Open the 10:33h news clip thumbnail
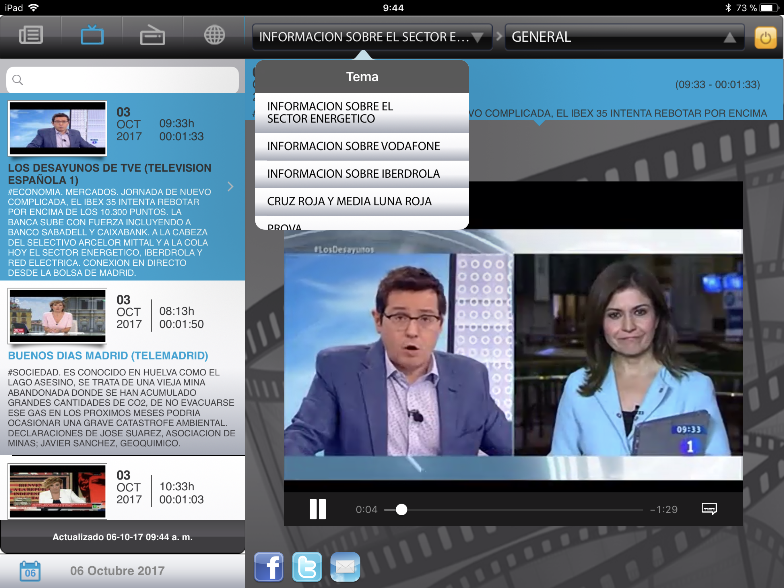The width and height of the screenshot is (784, 588). tap(57, 491)
